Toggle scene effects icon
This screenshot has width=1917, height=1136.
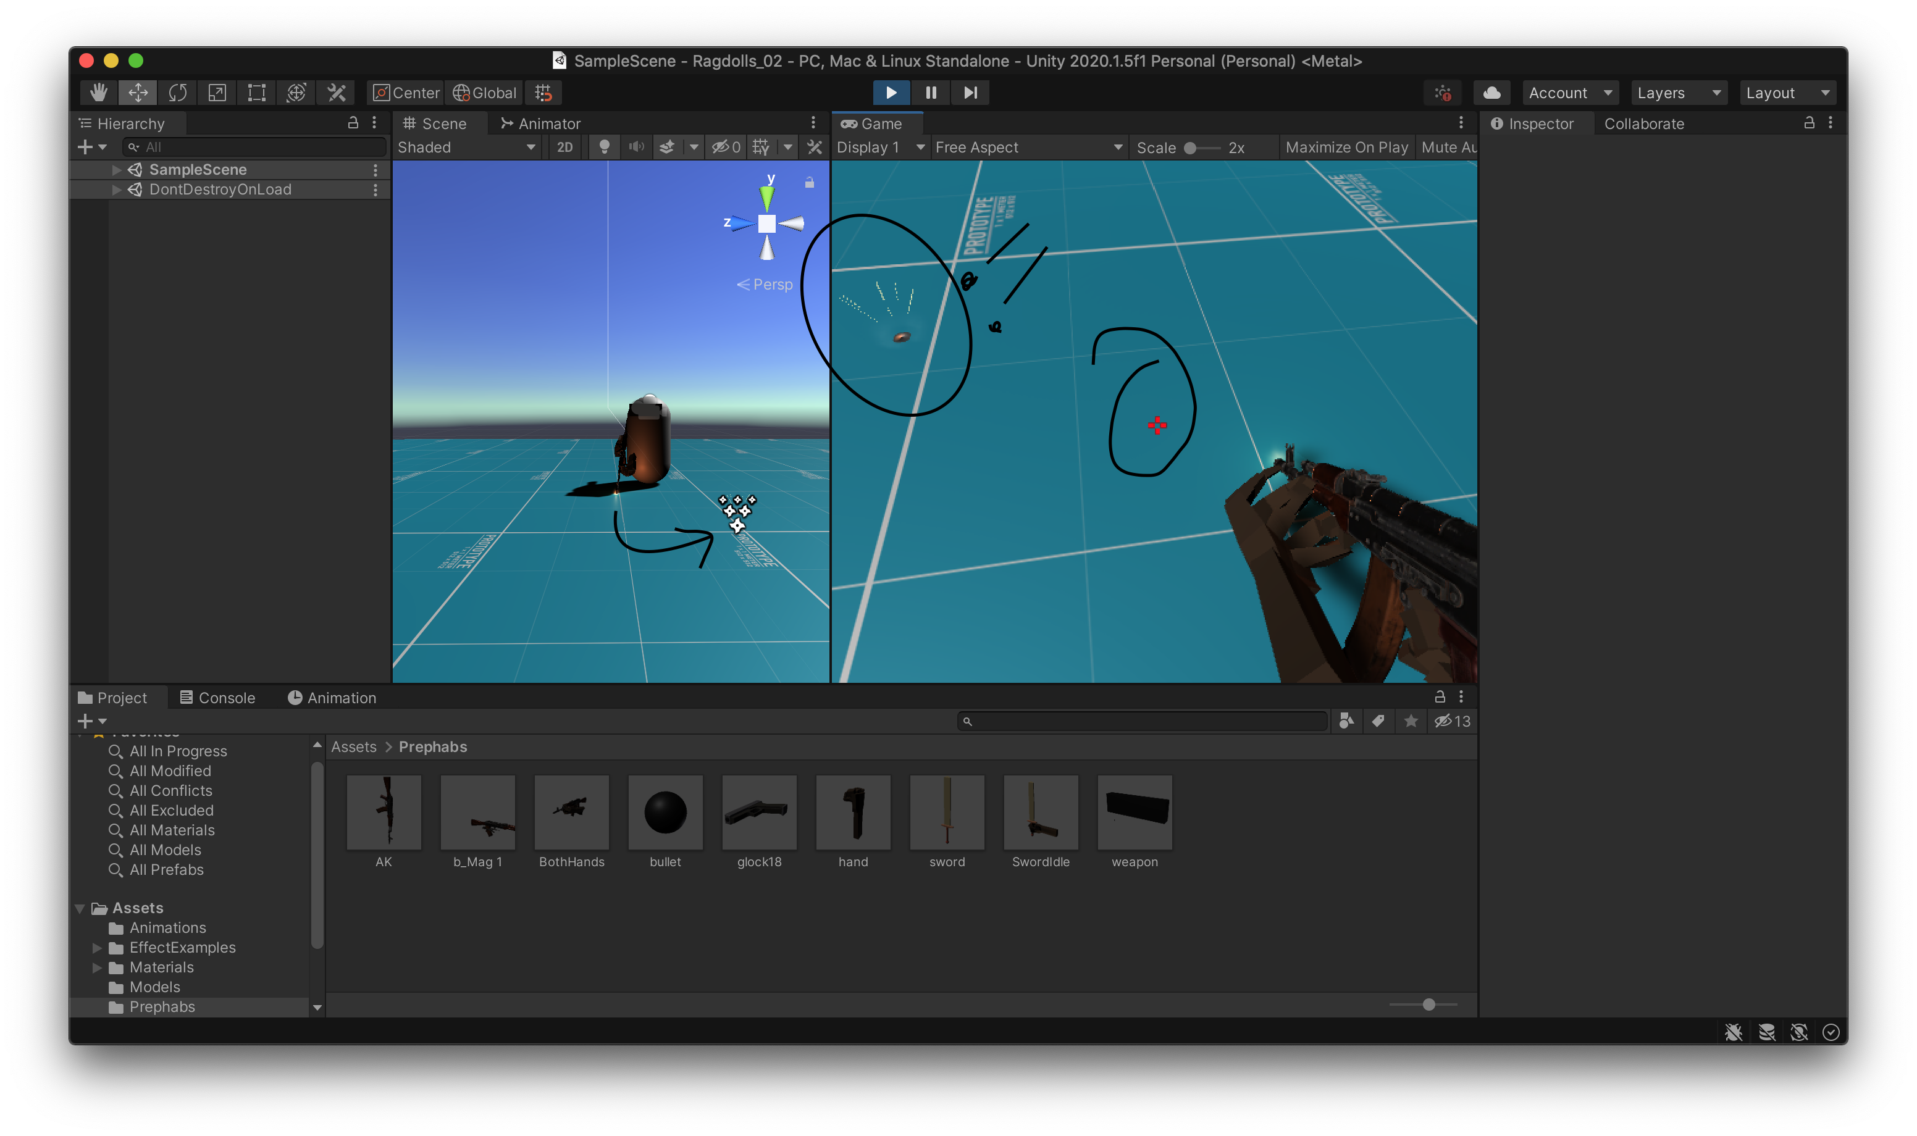[667, 147]
